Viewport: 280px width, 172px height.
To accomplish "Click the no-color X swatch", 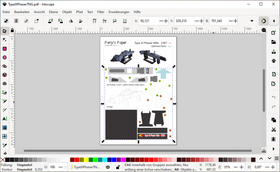I will click(x=2, y=160).
